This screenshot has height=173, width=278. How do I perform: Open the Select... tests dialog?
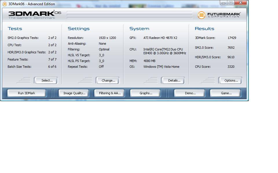[46, 80]
